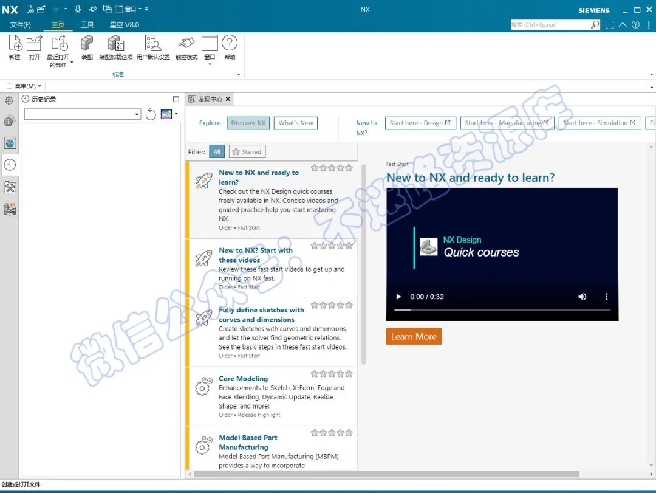Click the gear settings icon in sidebar
This screenshot has height=493, width=656.
point(9,100)
